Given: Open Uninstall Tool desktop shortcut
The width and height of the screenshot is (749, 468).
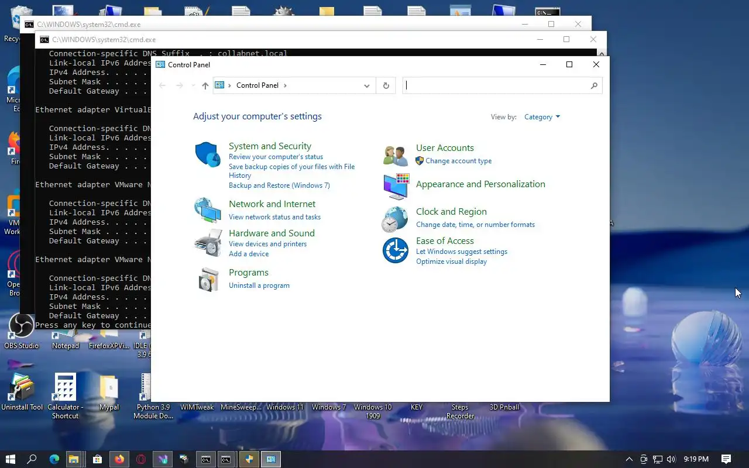Looking at the screenshot, I should (22, 393).
